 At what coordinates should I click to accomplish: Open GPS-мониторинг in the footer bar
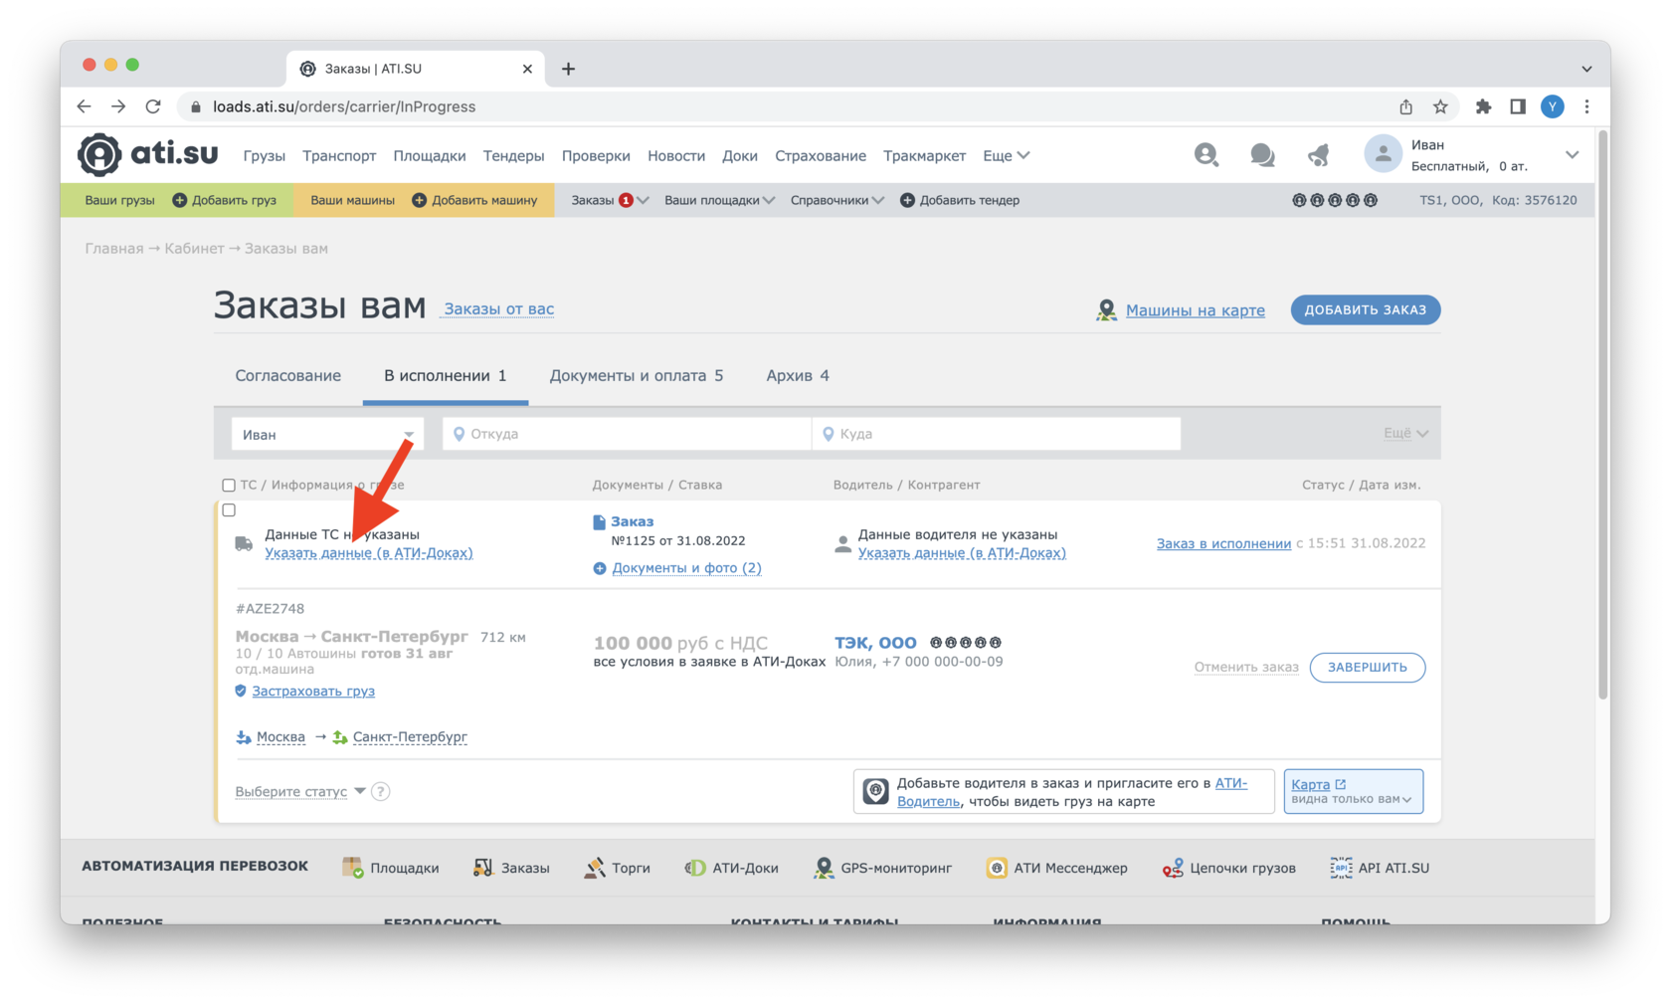(882, 868)
